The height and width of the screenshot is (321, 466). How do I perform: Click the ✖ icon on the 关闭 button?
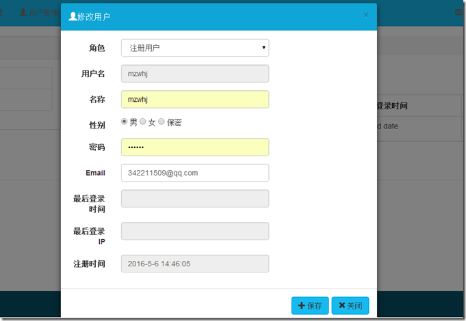[341, 306]
